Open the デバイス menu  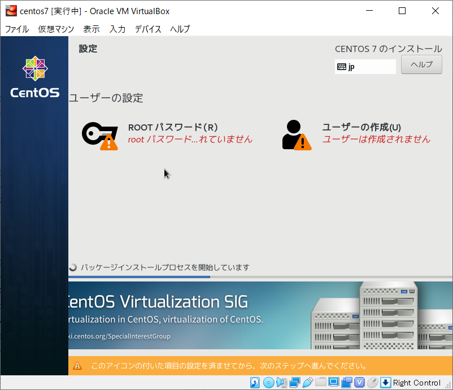coord(148,29)
